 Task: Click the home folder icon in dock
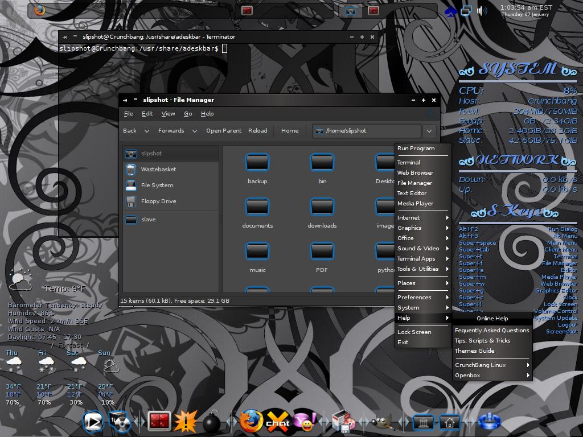[x=450, y=422]
